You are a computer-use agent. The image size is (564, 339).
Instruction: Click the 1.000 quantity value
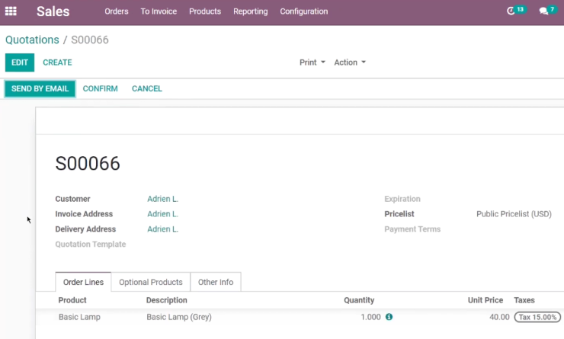point(370,317)
